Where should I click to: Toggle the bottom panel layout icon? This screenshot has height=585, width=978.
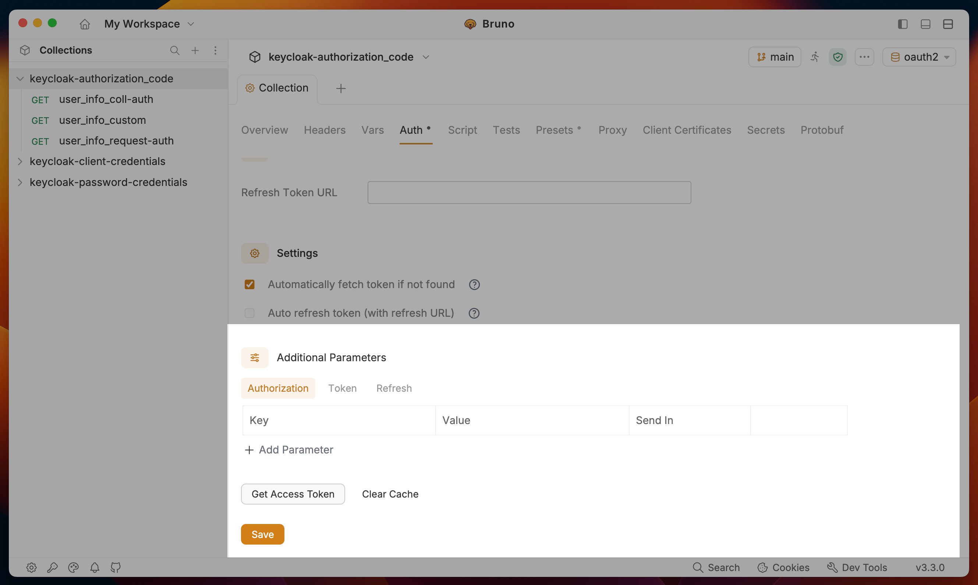[x=925, y=24]
